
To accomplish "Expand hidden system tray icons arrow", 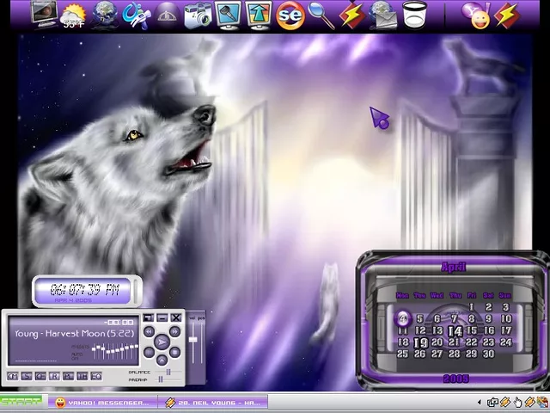I will (x=480, y=402).
